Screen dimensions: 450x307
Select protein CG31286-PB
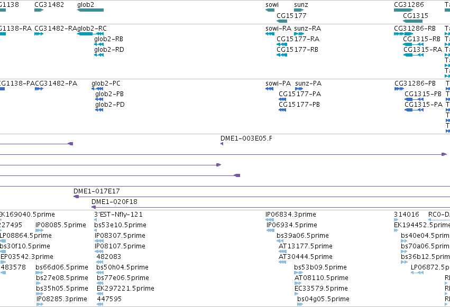[399, 89]
